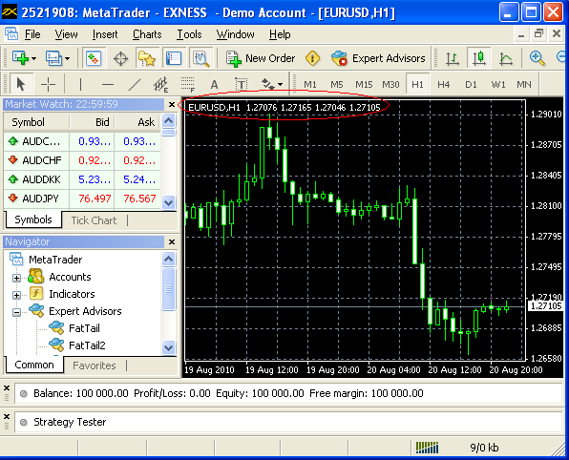Click the Zoom In magnifier icon
This screenshot has width=569, height=460.
coord(537,58)
